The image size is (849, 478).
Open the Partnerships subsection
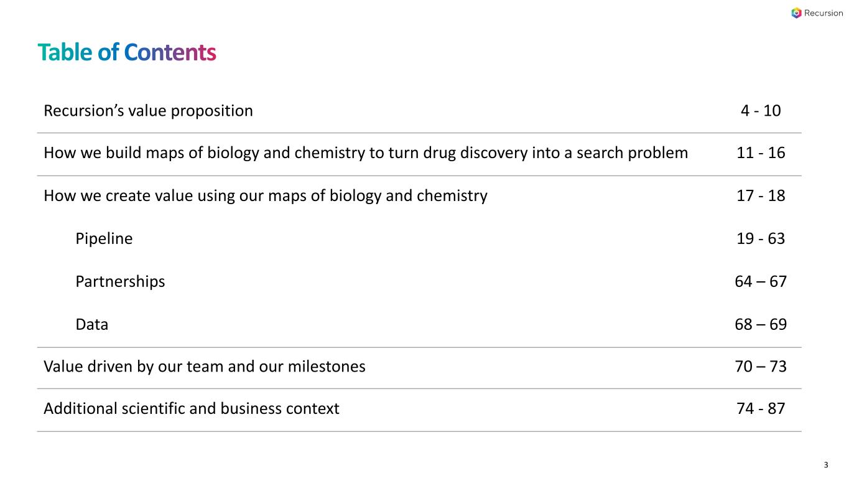(x=120, y=281)
